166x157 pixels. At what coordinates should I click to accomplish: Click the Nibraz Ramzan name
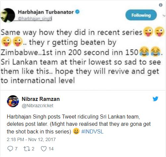click(x=41, y=99)
